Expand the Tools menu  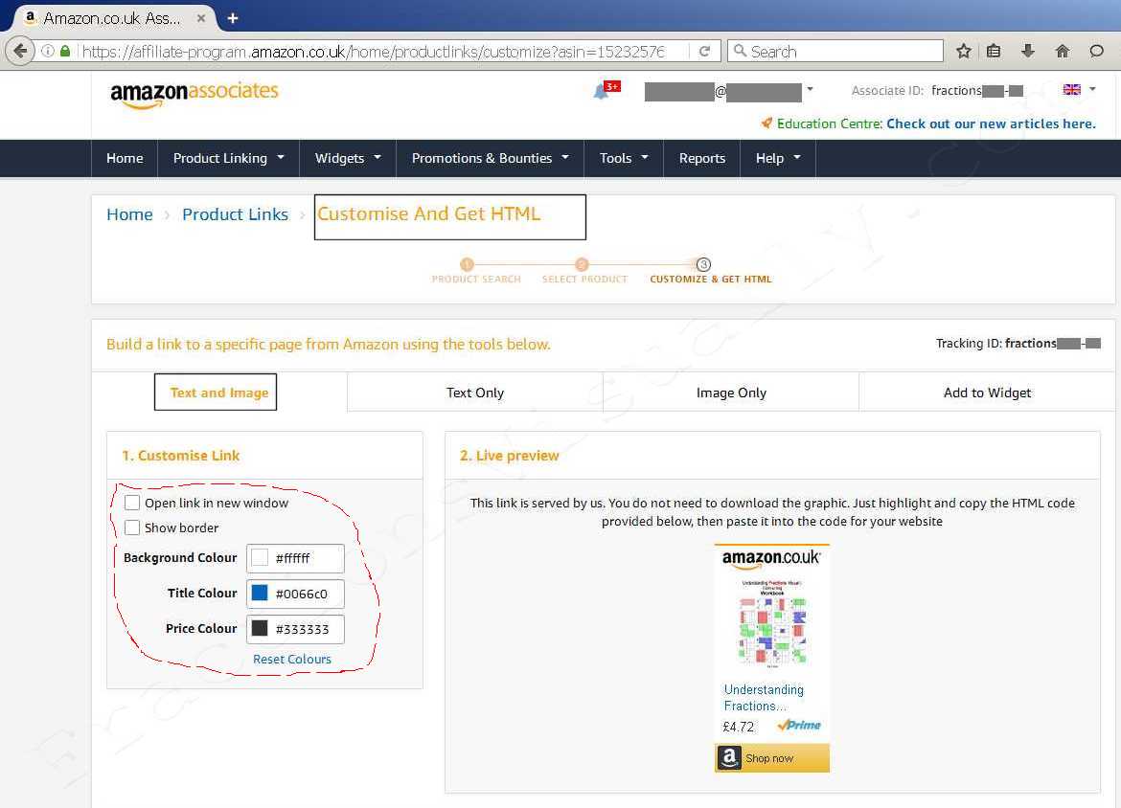point(624,158)
